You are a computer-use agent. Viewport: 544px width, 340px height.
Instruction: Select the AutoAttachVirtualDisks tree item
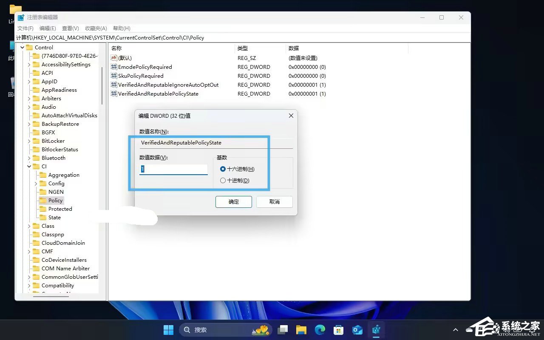[69, 115]
